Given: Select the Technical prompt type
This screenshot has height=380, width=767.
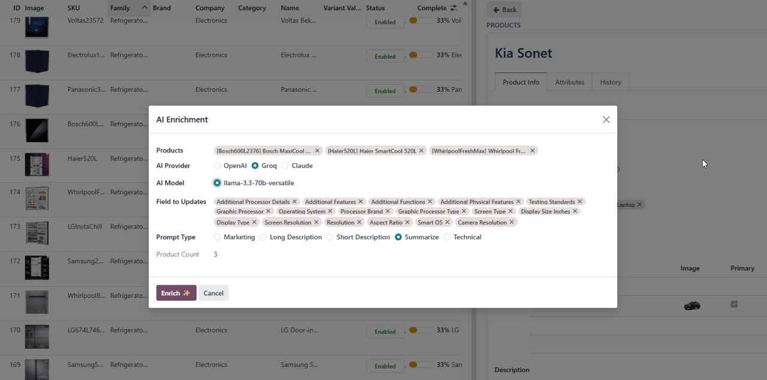Looking at the screenshot, I should tap(447, 237).
